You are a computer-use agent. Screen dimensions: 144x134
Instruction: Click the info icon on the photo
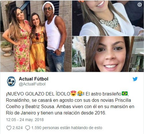coord(140,5)
